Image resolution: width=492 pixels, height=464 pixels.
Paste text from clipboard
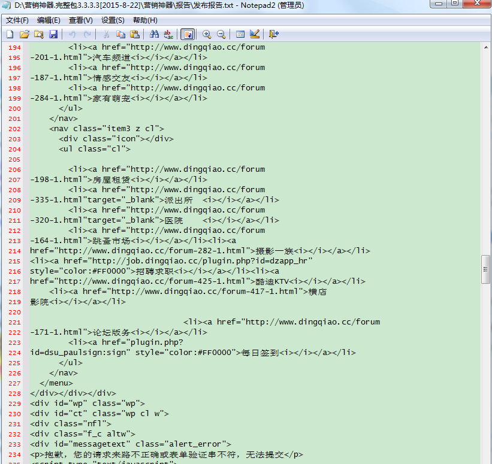[x=134, y=34]
